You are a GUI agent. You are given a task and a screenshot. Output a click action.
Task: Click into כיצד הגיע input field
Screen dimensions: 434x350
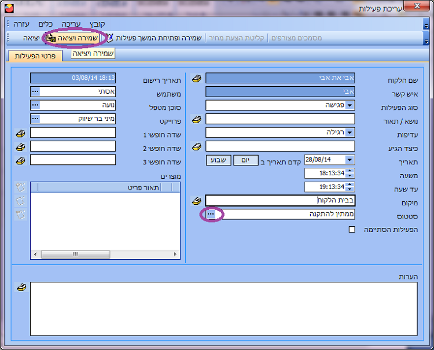pyautogui.click(x=280, y=146)
